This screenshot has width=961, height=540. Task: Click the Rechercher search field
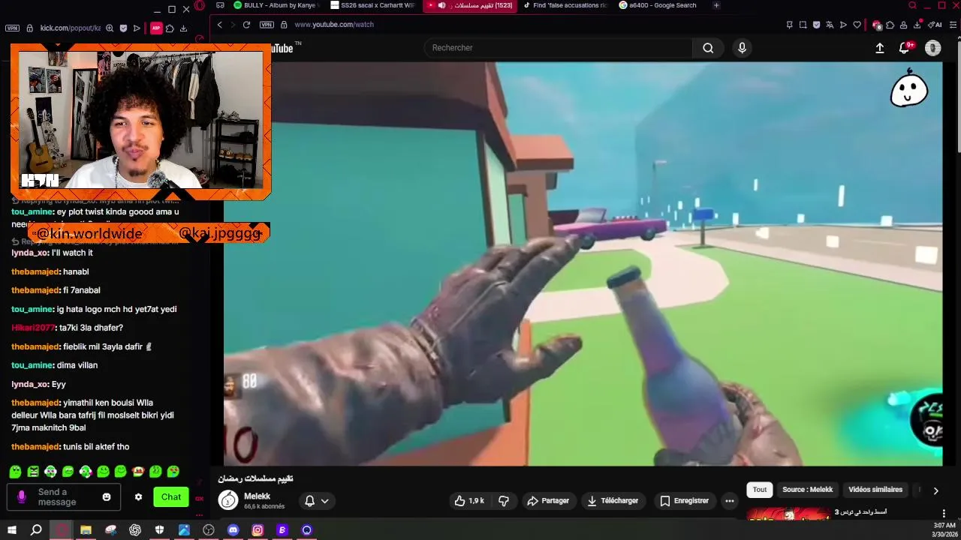click(x=559, y=48)
